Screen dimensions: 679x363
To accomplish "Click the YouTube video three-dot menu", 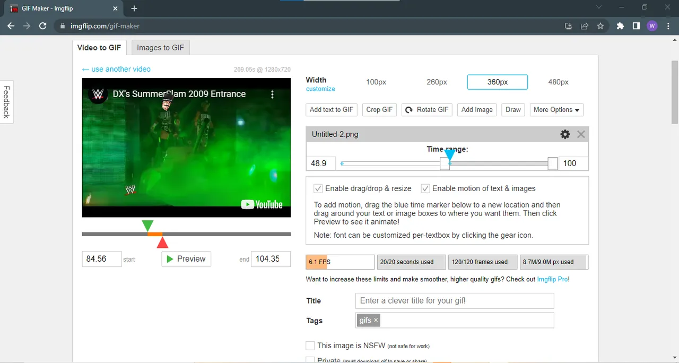I will pyautogui.click(x=272, y=94).
